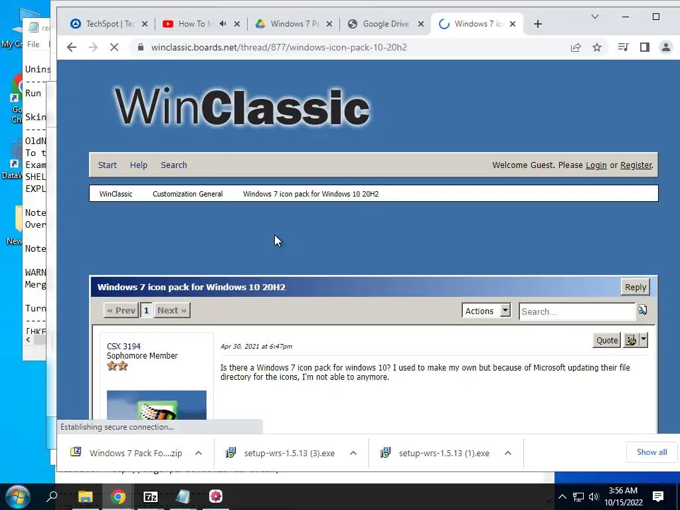Open Windows Start orb button

(17, 497)
